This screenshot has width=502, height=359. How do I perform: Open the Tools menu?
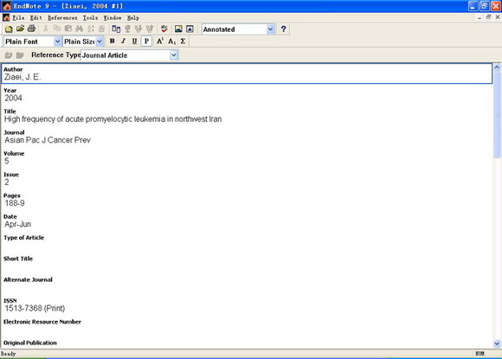[x=90, y=18]
